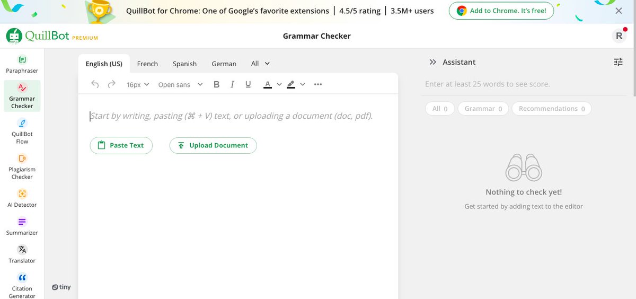Click the Paste Text button
The height and width of the screenshot is (299, 636).
point(121,145)
